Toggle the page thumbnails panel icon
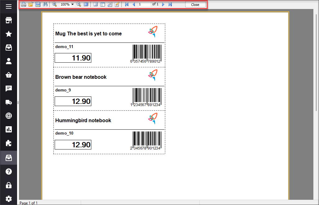Screen dimensions: 319x205 click(x=103, y=4)
